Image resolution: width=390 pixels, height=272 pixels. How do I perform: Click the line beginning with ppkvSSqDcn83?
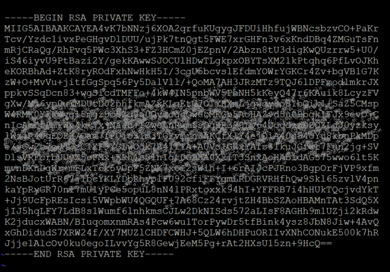coord(191,93)
